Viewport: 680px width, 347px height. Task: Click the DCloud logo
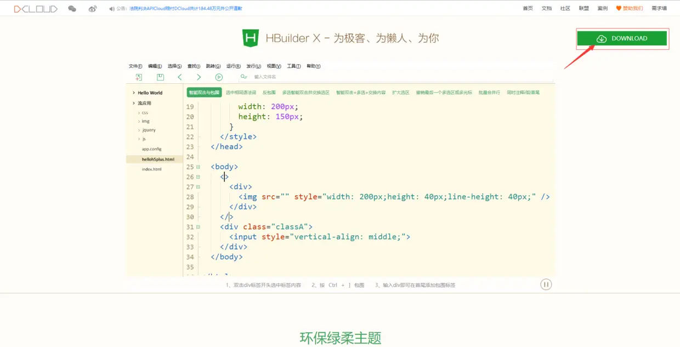pyautogui.click(x=36, y=9)
